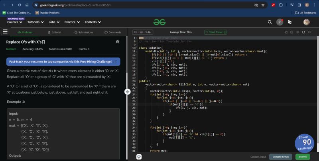Open the lightbulb hint icon below editor

point(139,157)
